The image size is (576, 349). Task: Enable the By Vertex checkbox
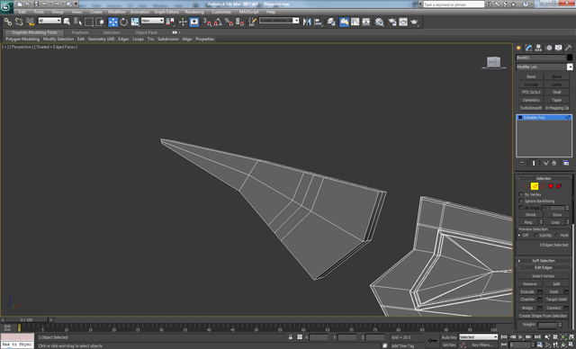[521, 194]
